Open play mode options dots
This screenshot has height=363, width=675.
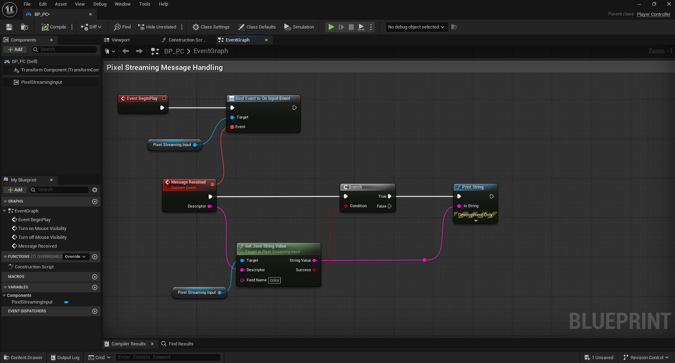pyautogui.click(x=371, y=27)
